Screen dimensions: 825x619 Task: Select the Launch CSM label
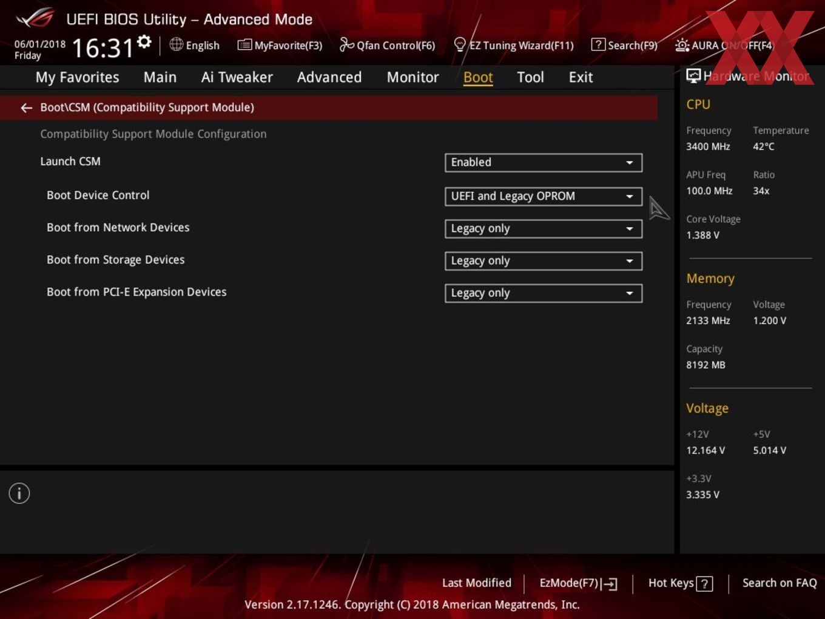(x=70, y=161)
